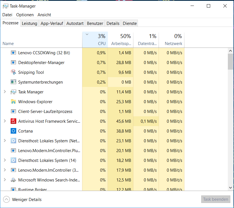Screen dimensions: 234x208
Task: Click the 0,1 MB/s disk value
Action: click(x=149, y=121)
